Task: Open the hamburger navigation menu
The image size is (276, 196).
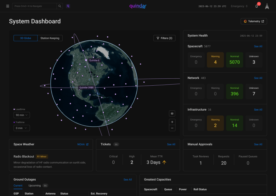Action: [8, 6]
